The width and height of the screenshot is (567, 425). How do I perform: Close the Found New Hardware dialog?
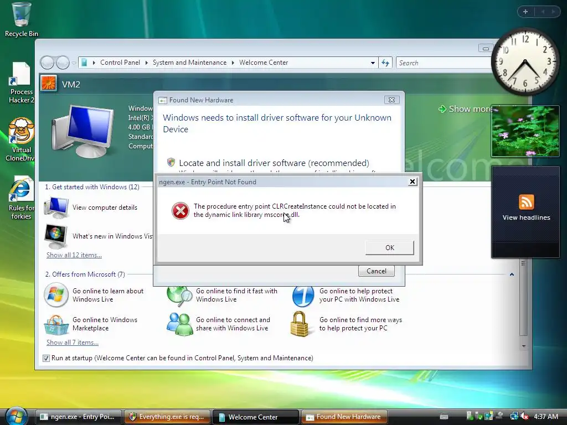391,100
